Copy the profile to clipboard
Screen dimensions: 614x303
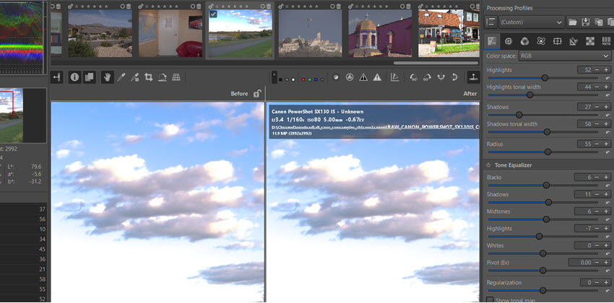pos(598,22)
